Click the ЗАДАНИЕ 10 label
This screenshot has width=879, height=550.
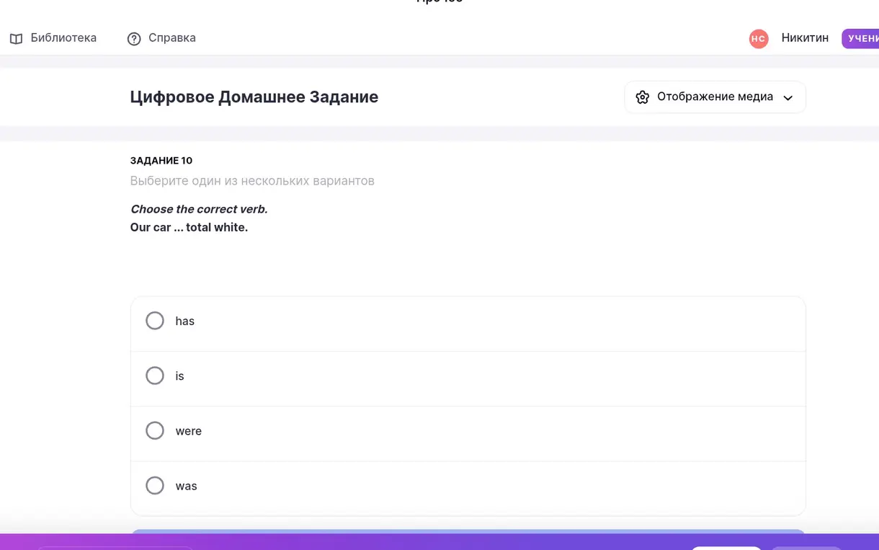[x=161, y=161]
